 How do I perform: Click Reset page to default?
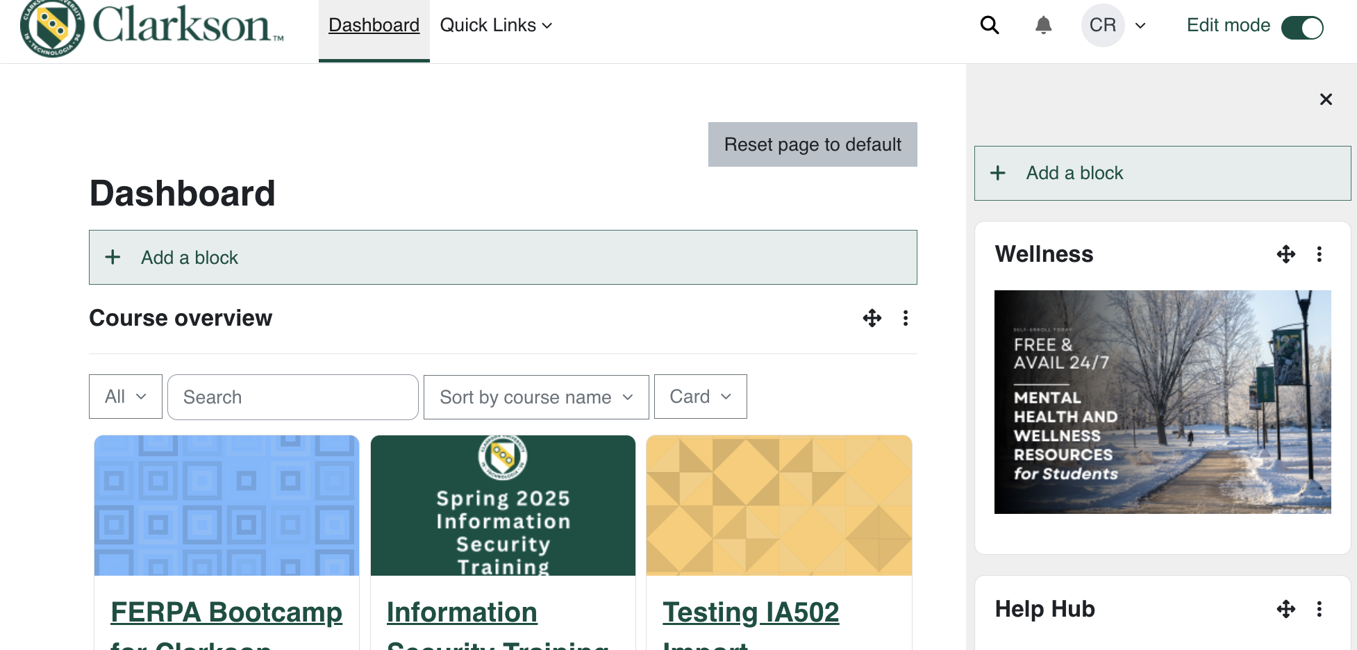(x=813, y=144)
